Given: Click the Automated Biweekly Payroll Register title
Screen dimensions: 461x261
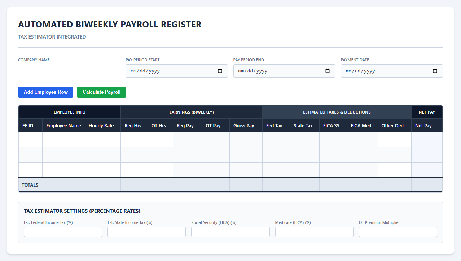Looking at the screenshot, I should click(x=110, y=25).
